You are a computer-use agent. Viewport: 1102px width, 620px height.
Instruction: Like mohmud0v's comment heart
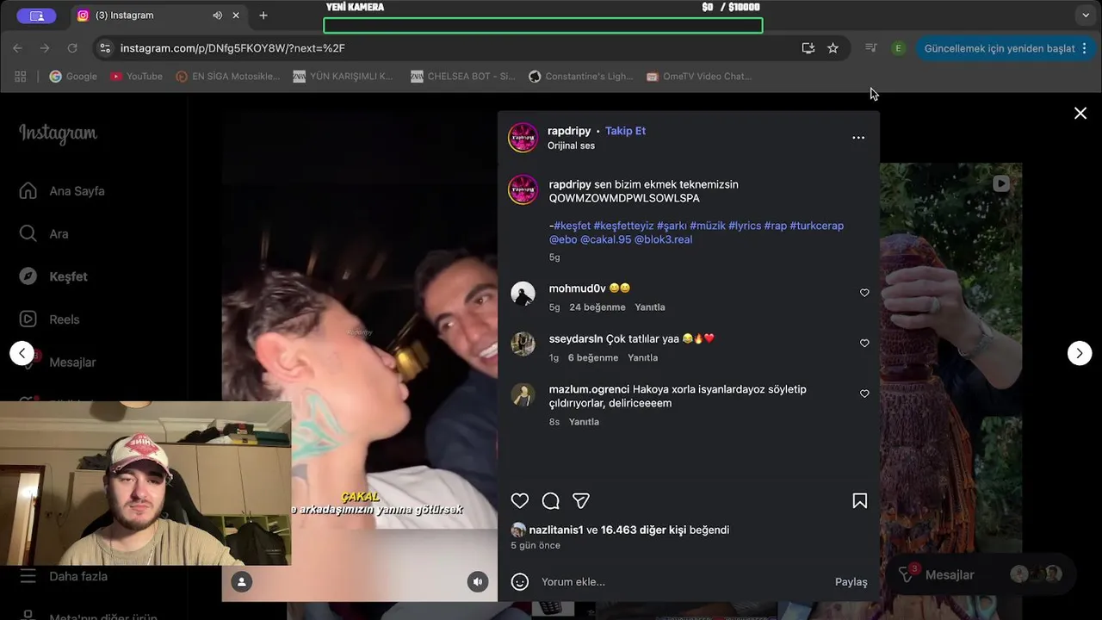(864, 293)
